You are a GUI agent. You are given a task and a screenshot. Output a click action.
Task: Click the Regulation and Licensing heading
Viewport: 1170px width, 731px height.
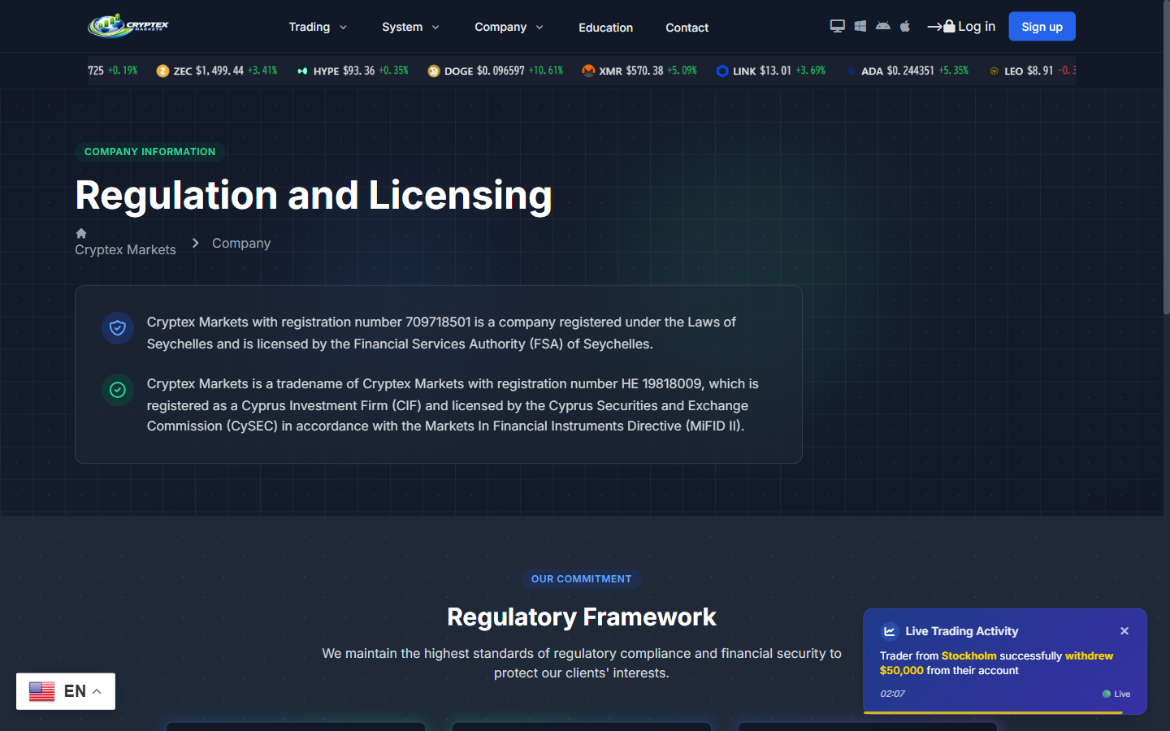(x=314, y=195)
